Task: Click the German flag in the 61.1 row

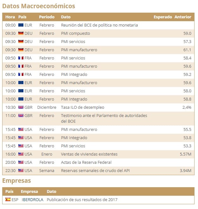Action: 21,50
